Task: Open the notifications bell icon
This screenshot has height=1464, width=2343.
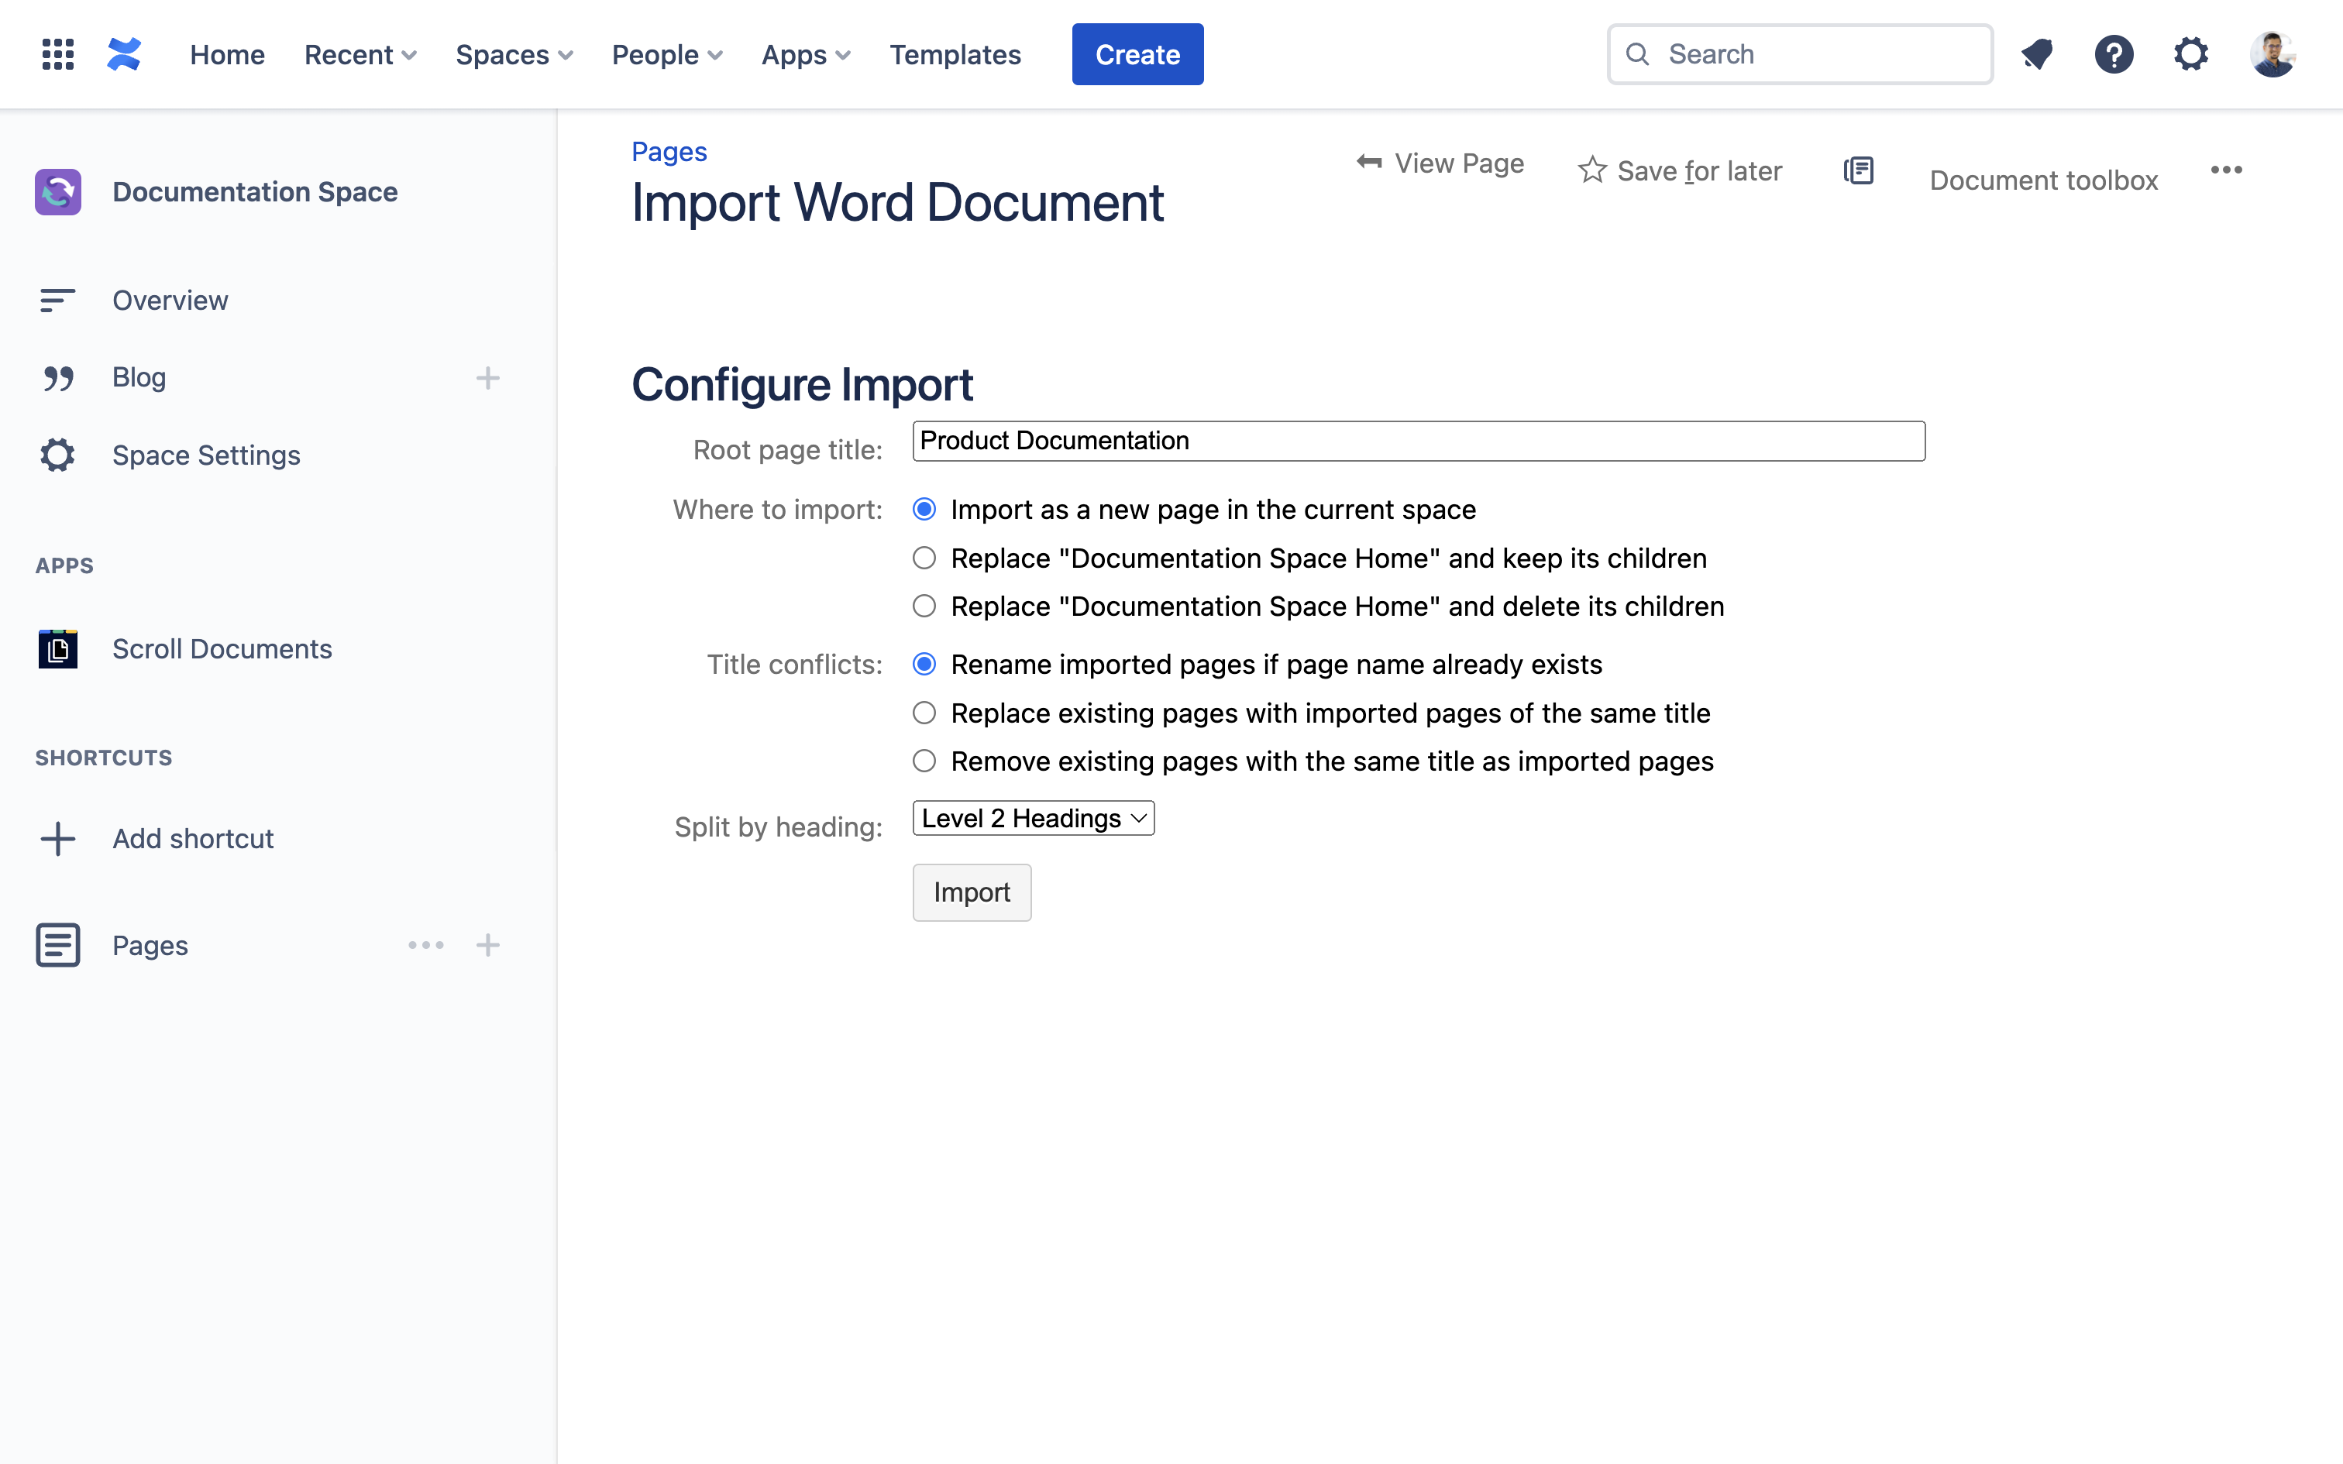Action: click(x=2037, y=54)
